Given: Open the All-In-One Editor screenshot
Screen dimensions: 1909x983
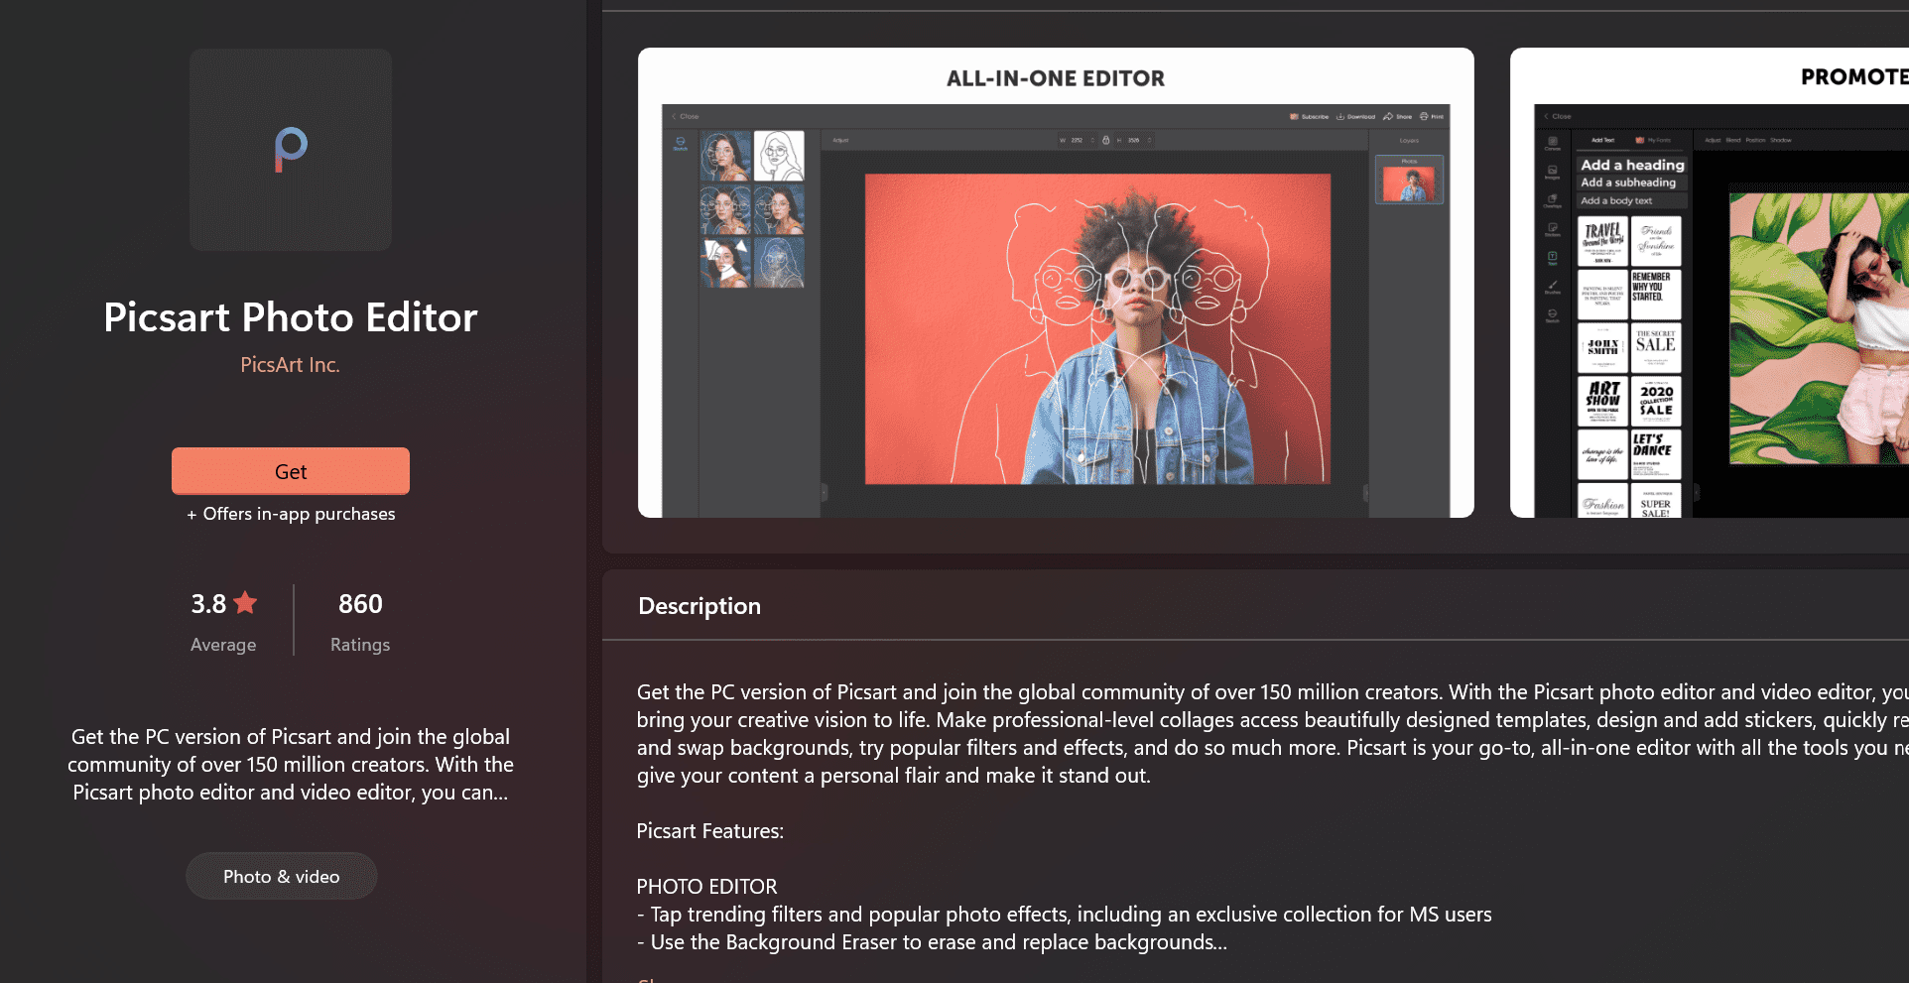Looking at the screenshot, I should (x=1056, y=283).
